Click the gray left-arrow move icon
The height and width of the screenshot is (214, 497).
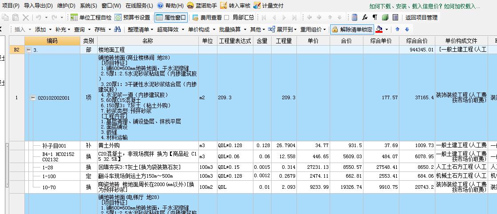tap(309, 17)
